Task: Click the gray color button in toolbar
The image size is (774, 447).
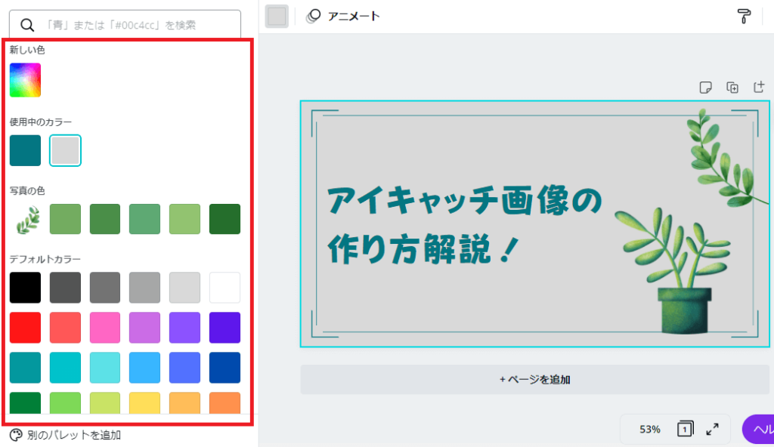Action: (277, 17)
